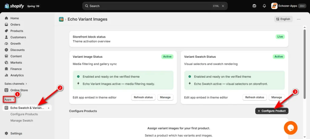The image size is (310, 139).
Task: Click the Home house icon
Action: (6, 18)
